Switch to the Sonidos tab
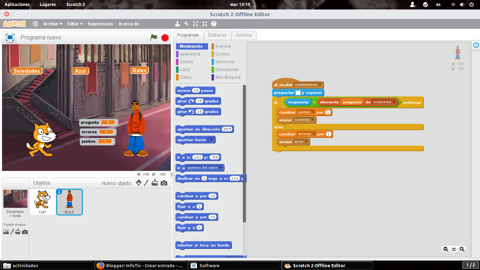480x270 pixels. 244,35
